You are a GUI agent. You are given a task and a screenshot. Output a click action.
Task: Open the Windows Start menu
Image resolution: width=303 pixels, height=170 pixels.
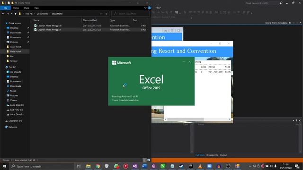coord(4,166)
